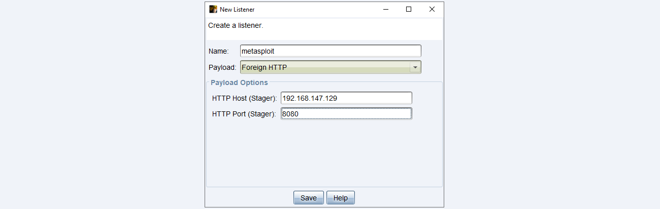
Task: Minimize the New Listener window
Action: tap(386, 9)
